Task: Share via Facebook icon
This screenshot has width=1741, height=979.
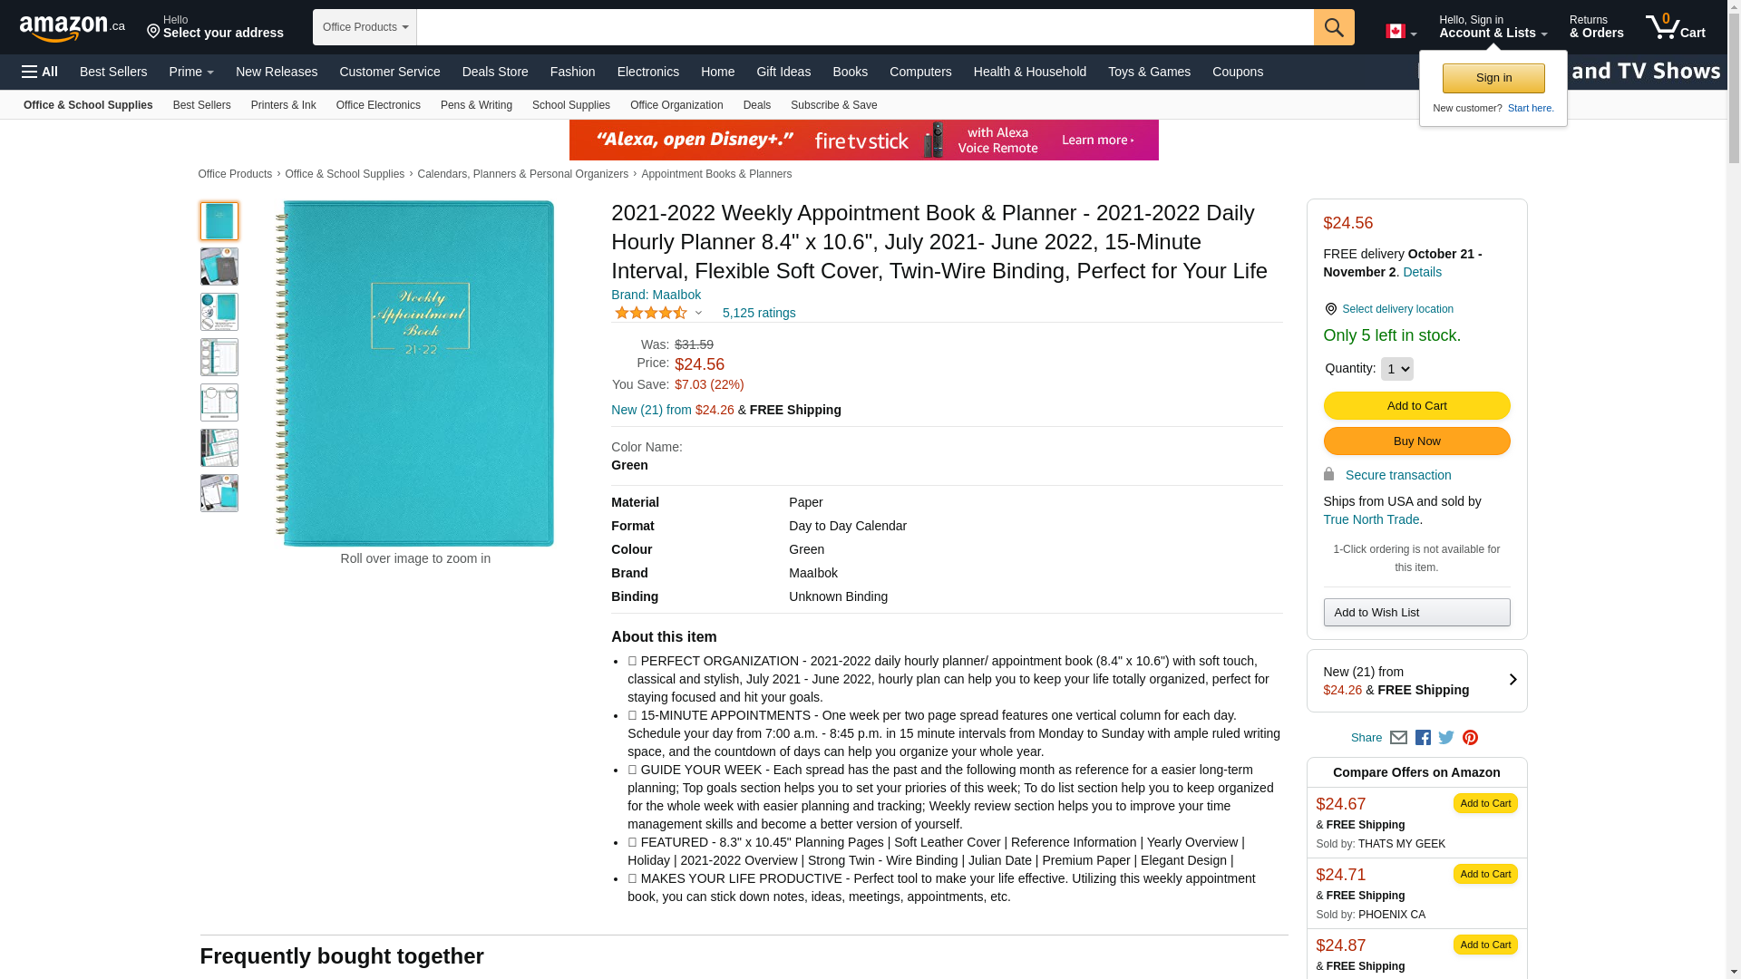Action: pyautogui.click(x=1423, y=738)
